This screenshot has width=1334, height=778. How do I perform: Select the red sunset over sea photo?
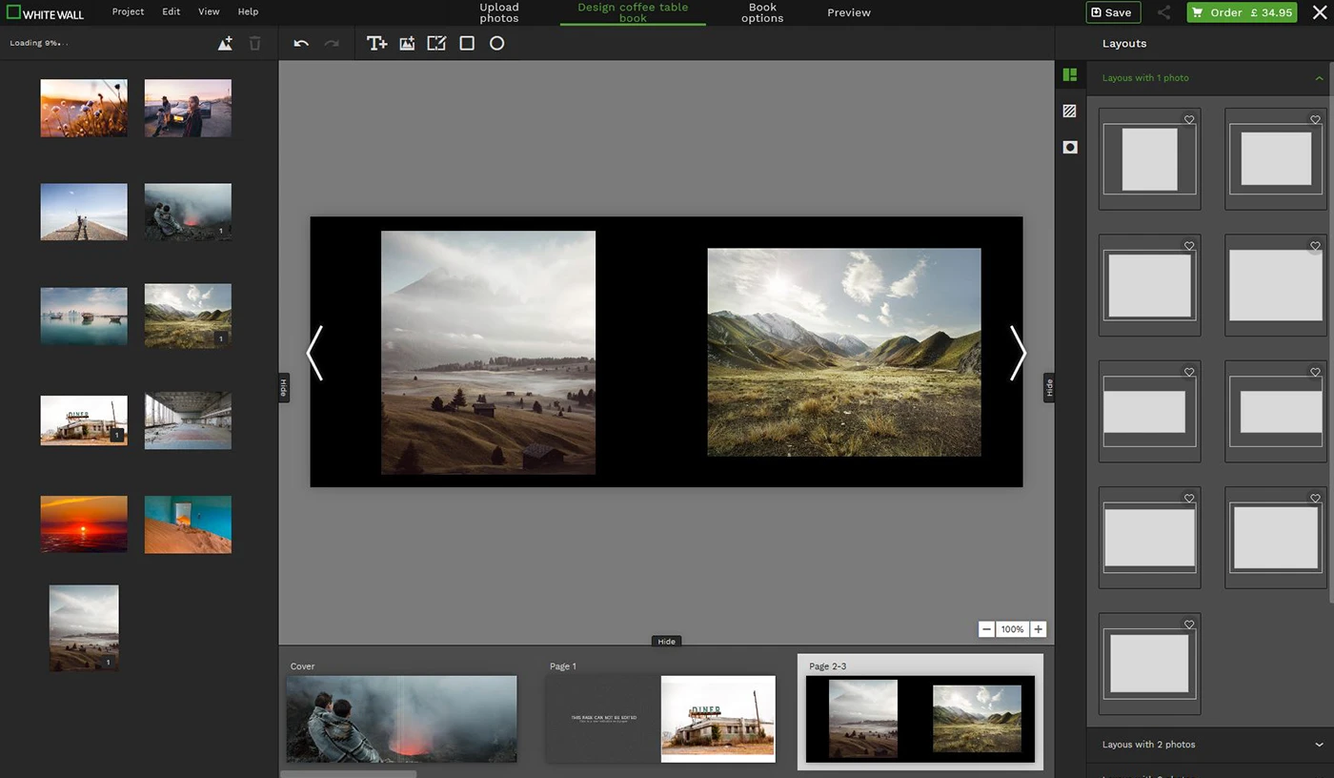pos(84,524)
